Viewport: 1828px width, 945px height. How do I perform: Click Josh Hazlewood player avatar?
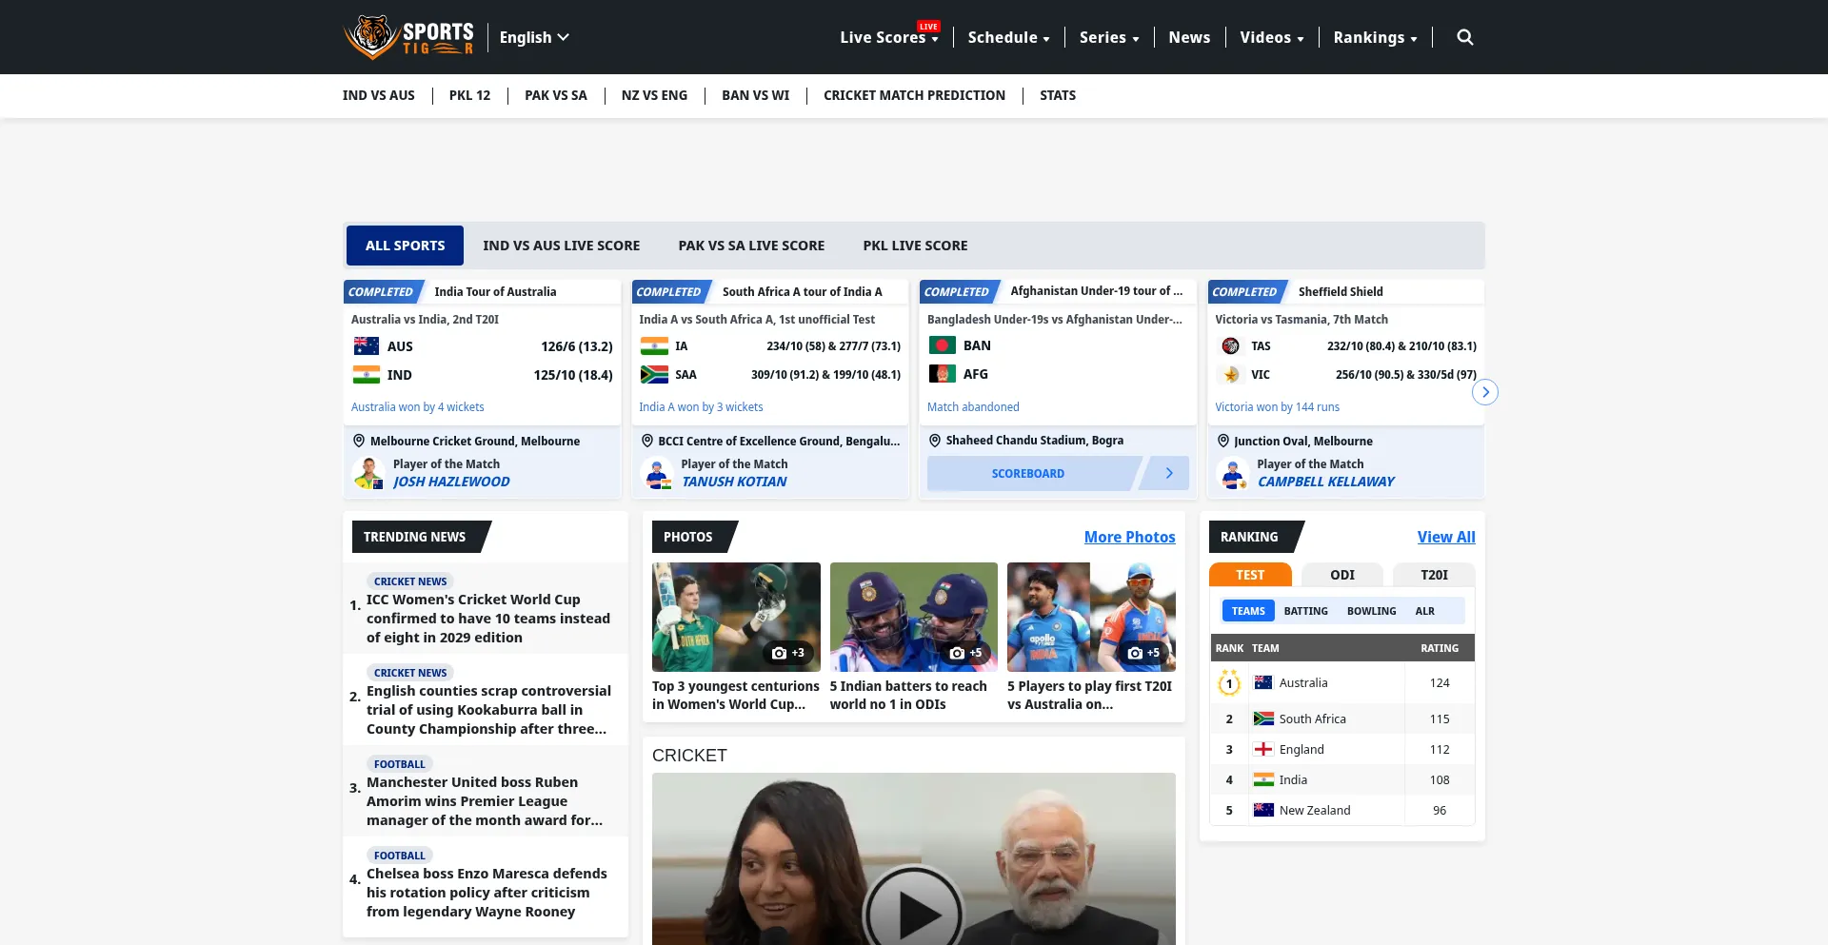[368, 473]
